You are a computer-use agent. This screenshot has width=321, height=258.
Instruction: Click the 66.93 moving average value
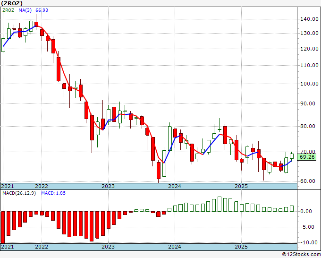pyautogui.click(x=42, y=10)
